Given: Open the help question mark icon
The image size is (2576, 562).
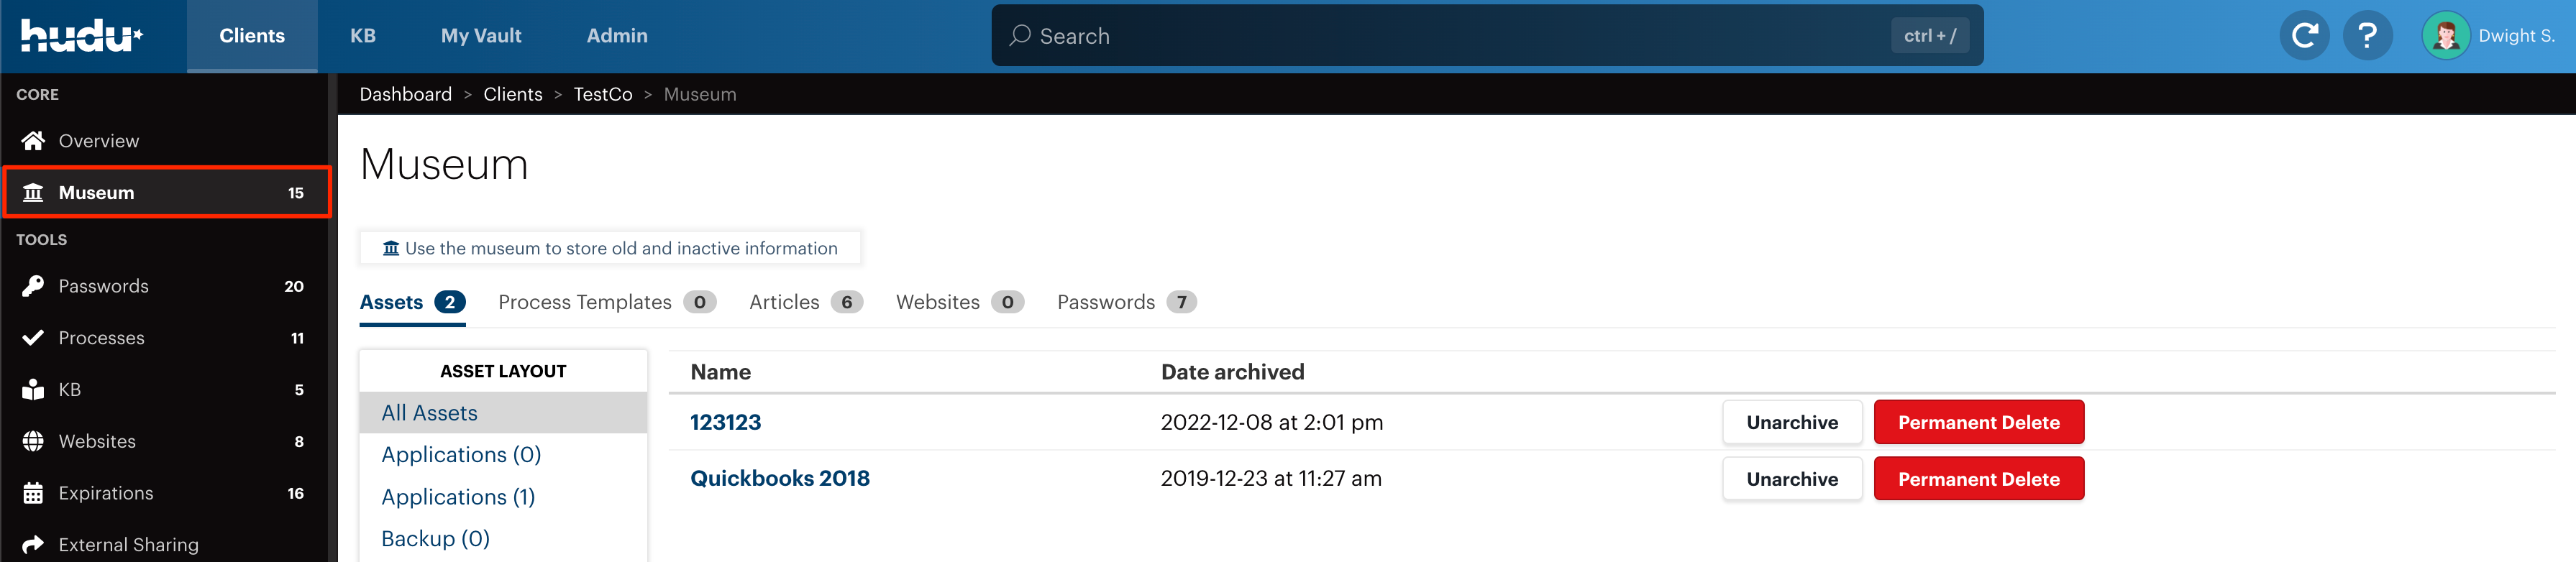Looking at the screenshot, I should 2367,36.
